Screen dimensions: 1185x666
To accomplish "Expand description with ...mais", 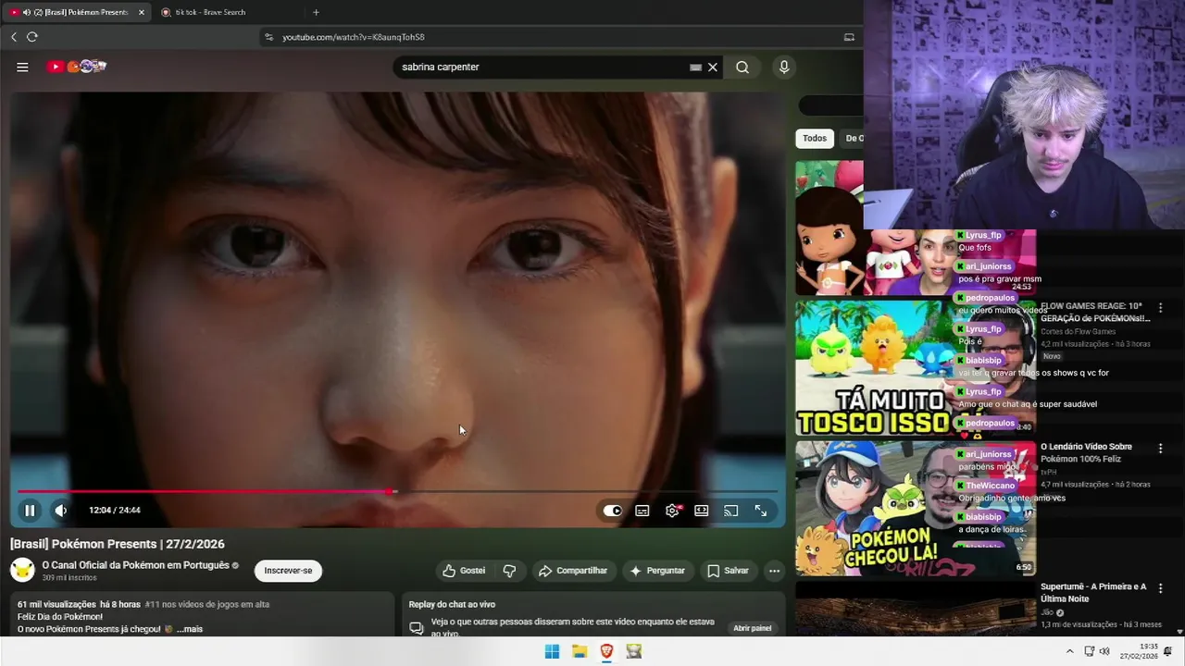I will click(190, 629).
